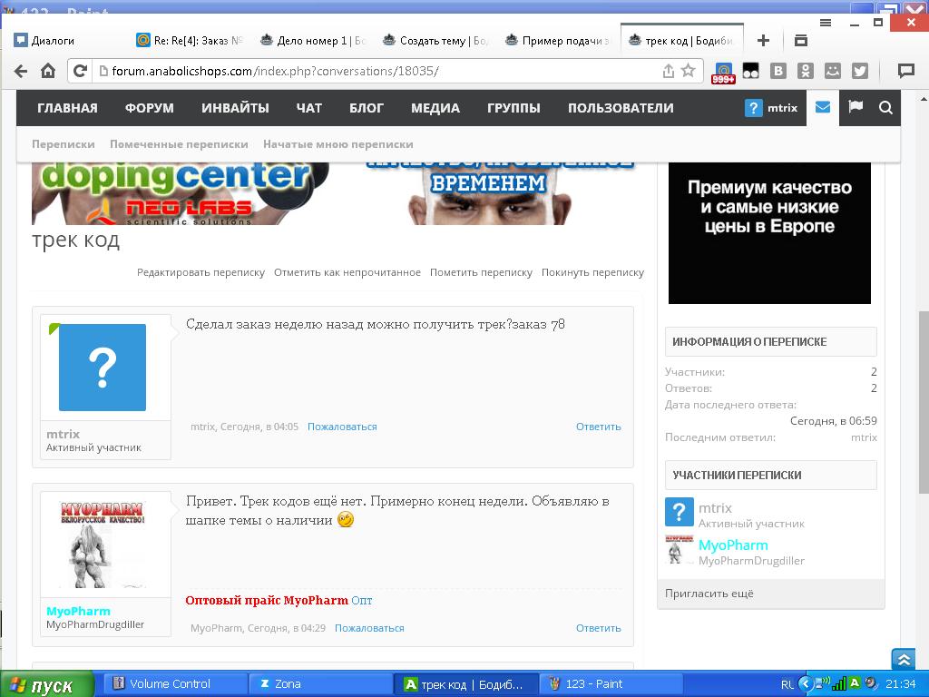
Task: Click Пригласить ещё in participants panel
Action: tap(709, 594)
